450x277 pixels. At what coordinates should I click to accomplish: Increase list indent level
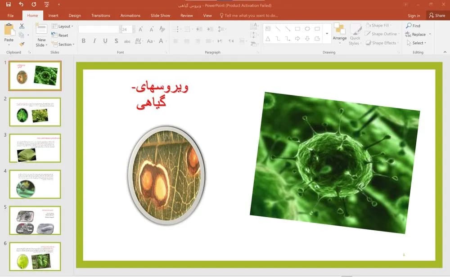coord(210,29)
